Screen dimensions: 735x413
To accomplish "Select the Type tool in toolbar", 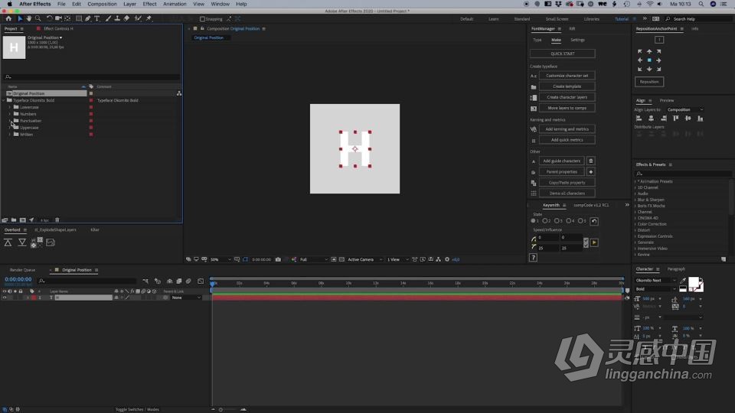I will click(97, 18).
